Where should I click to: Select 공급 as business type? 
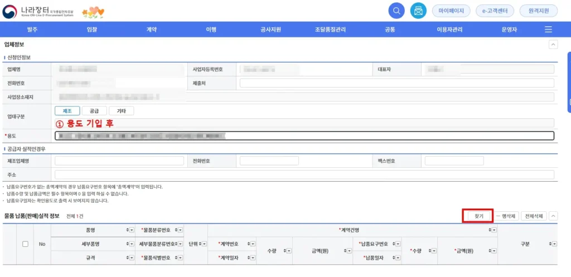94,111
